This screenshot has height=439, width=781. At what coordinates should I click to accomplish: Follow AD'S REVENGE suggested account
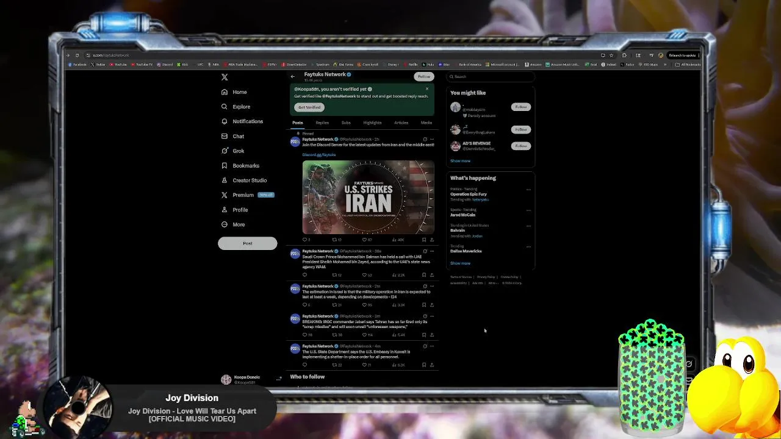tap(520, 146)
